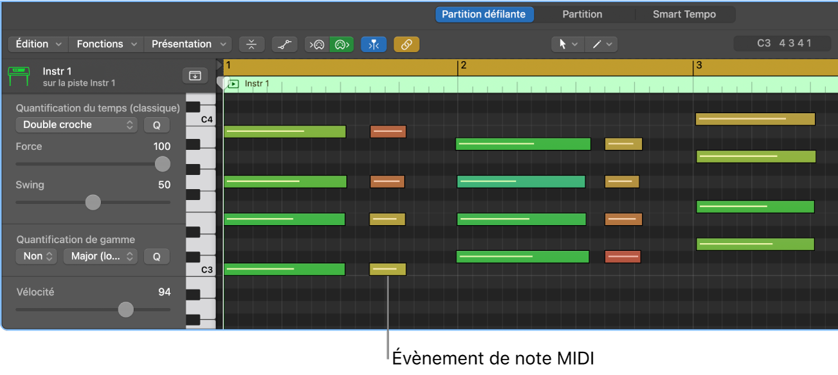Open the Fonctions menu
The image size is (838, 375).
(x=106, y=44)
